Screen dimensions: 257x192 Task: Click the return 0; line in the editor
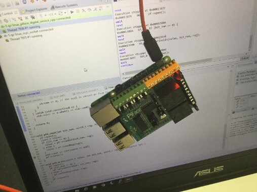point(43,123)
